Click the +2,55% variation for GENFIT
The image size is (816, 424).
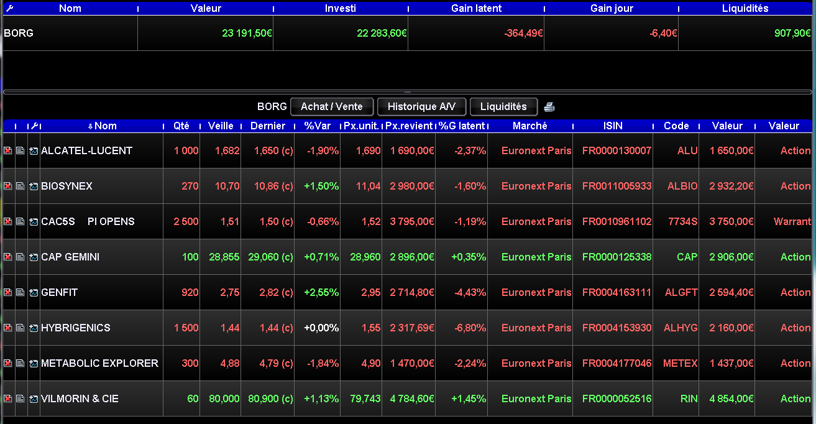pyautogui.click(x=321, y=292)
